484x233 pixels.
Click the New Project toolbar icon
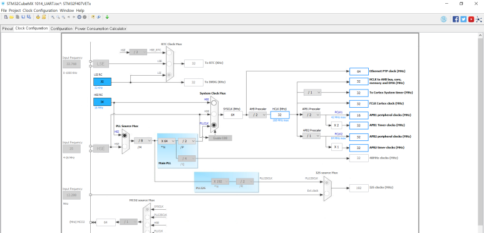tap(6, 18)
